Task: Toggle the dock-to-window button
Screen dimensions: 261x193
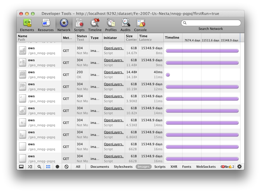Action: (x=21, y=167)
